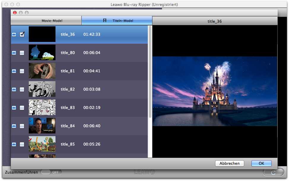
Task: Expand the title_85 plus icon
Action: 14,144
